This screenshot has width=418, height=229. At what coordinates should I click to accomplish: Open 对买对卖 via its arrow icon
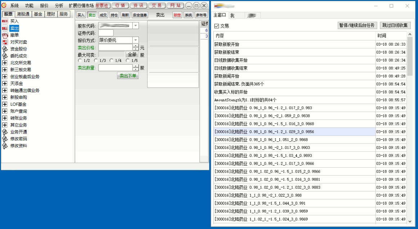point(5,42)
